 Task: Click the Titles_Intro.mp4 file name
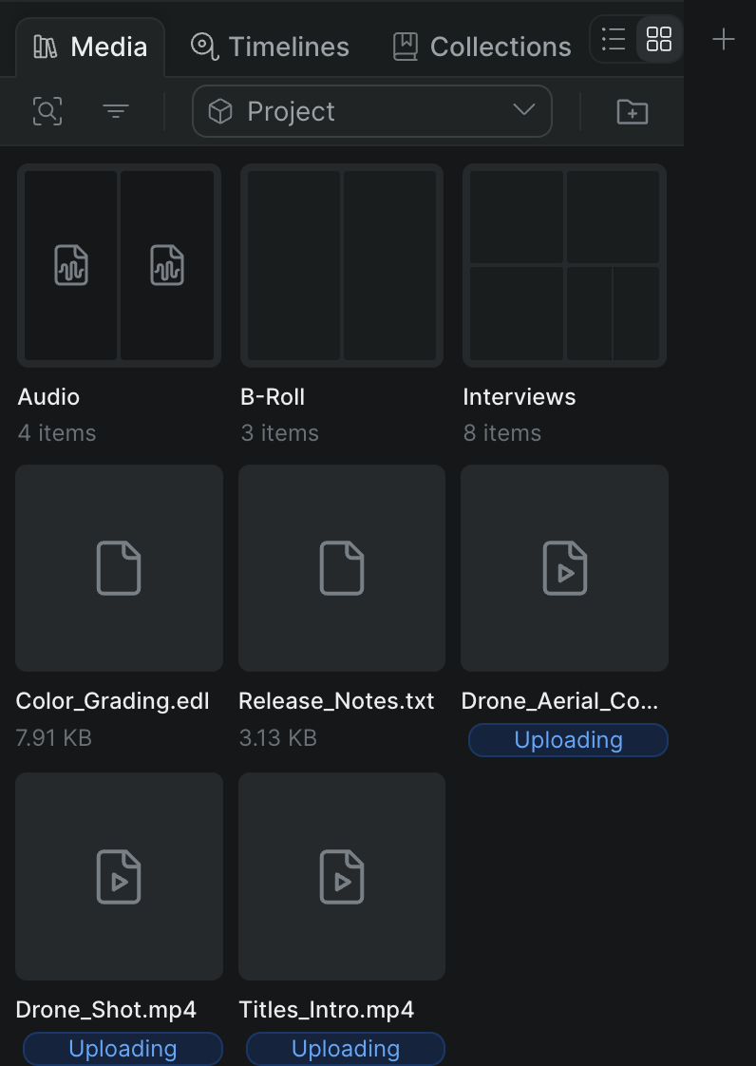coord(327,1010)
